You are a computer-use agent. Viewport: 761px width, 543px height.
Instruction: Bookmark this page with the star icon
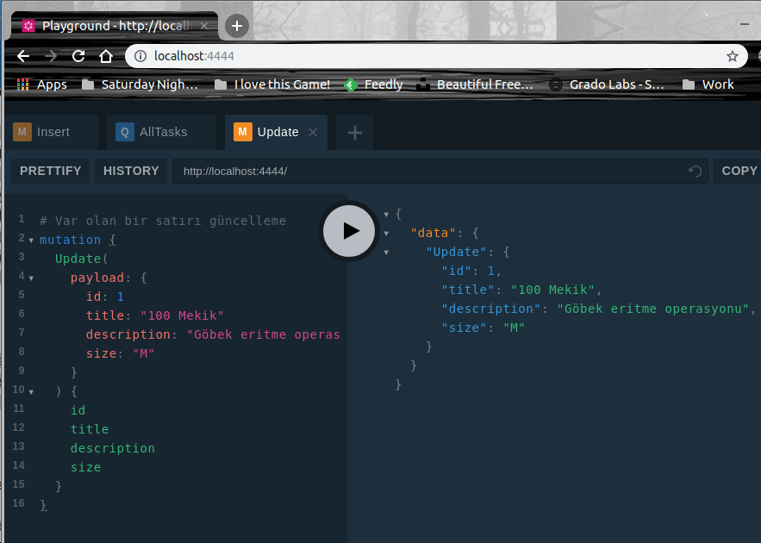click(732, 56)
